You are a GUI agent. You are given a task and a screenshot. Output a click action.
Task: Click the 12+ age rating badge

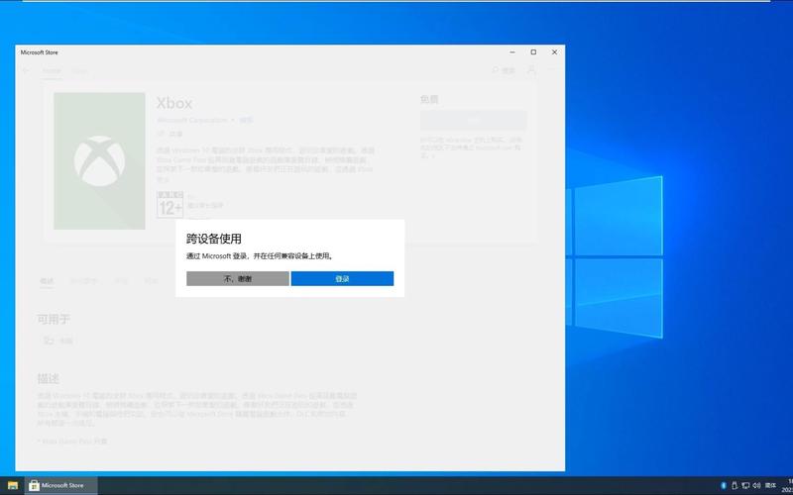point(170,205)
